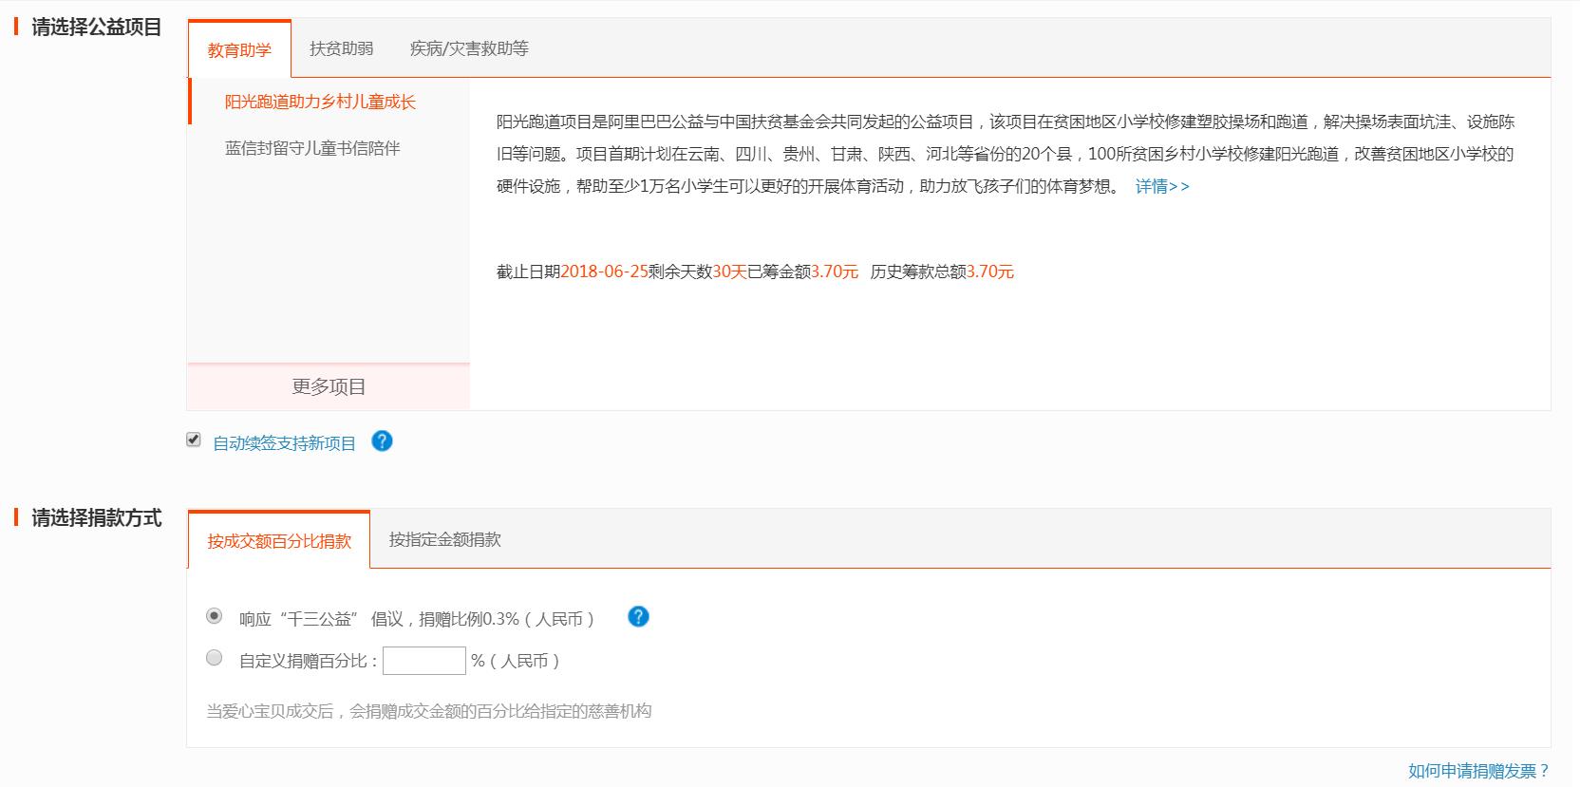Select 按指定金额捐款 tab
The width and height of the screenshot is (1580, 787).
[444, 539]
